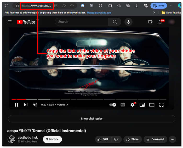Open the Create video icon
Screen dimensions: 183x148
[x=150, y=22]
